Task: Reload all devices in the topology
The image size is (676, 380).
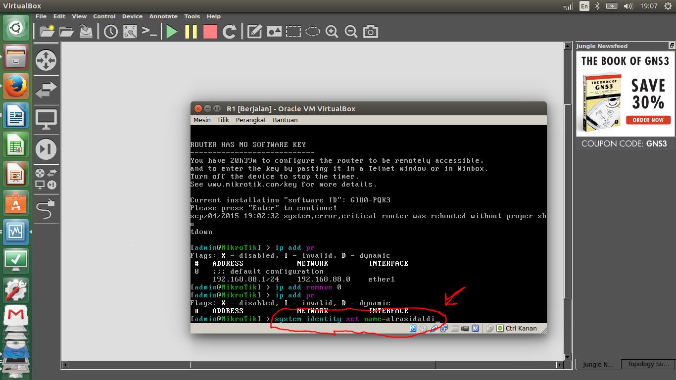Action: (229, 31)
